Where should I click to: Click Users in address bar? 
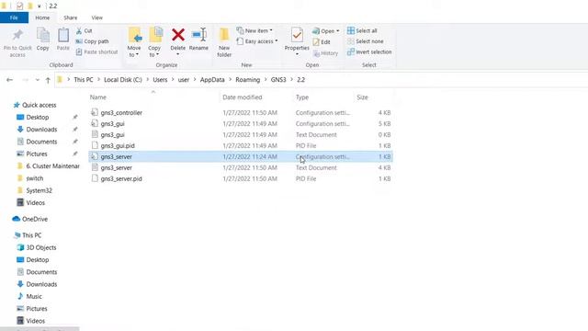pos(160,80)
